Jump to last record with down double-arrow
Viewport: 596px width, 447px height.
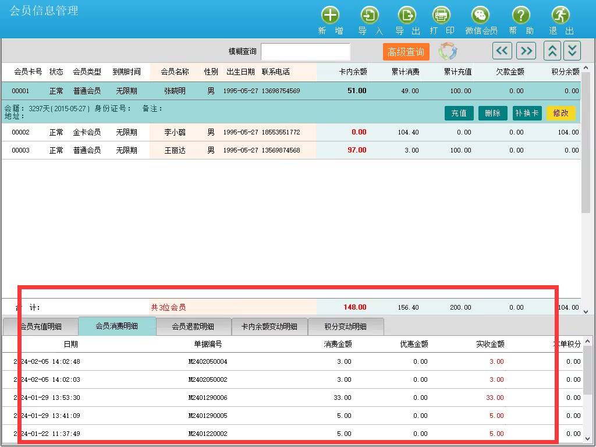(572, 51)
